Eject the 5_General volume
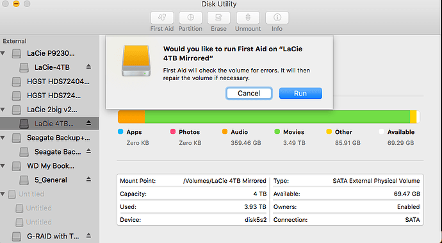Image resolution: width=442 pixels, height=243 pixels. tap(88, 180)
